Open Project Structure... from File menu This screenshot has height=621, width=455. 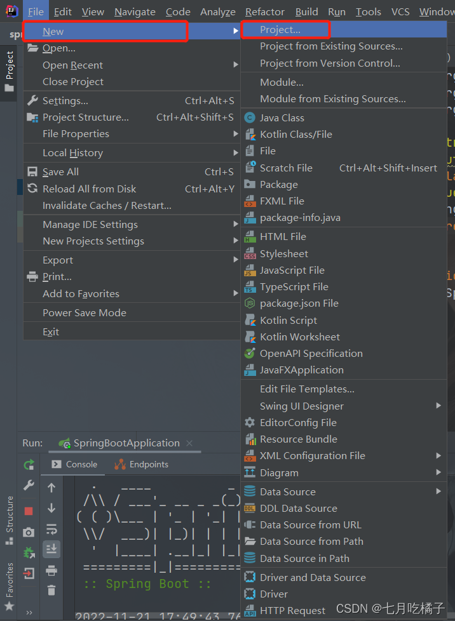132,117
